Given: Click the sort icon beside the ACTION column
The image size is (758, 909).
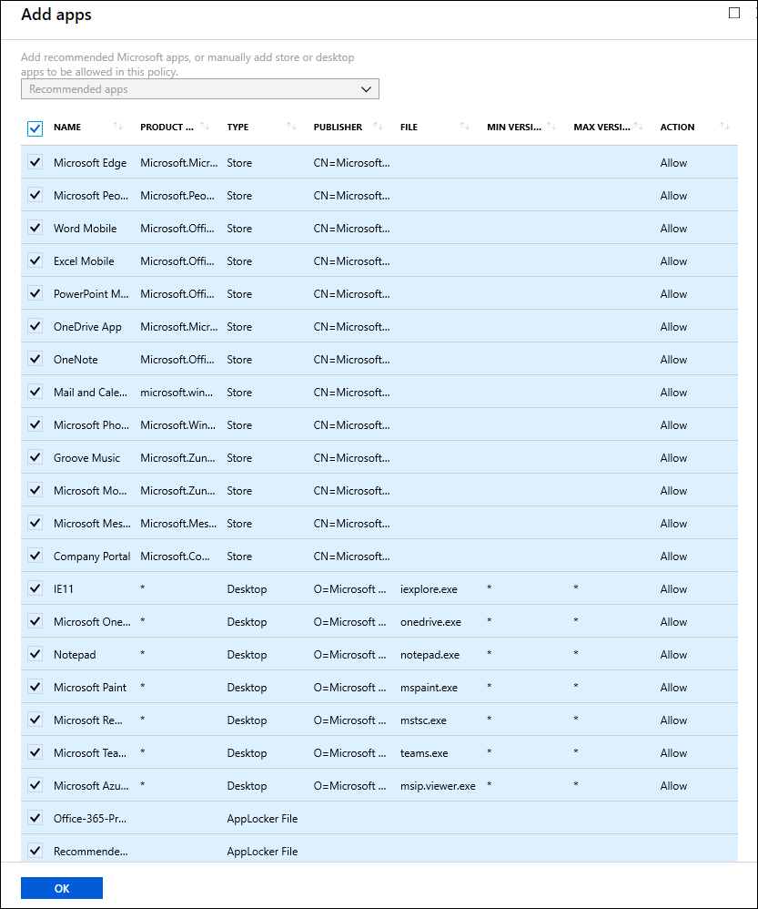Looking at the screenshot, I should (x=724, y=127).
